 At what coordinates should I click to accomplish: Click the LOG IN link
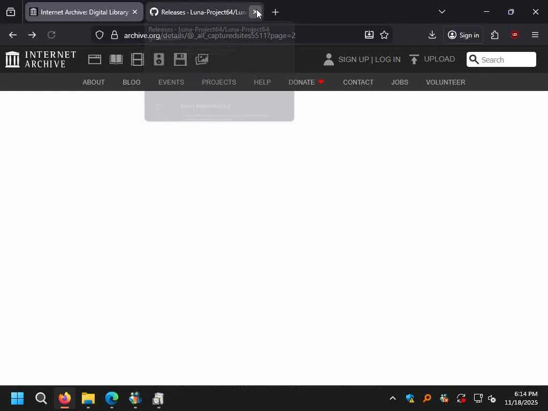click(x=388, y=59)
